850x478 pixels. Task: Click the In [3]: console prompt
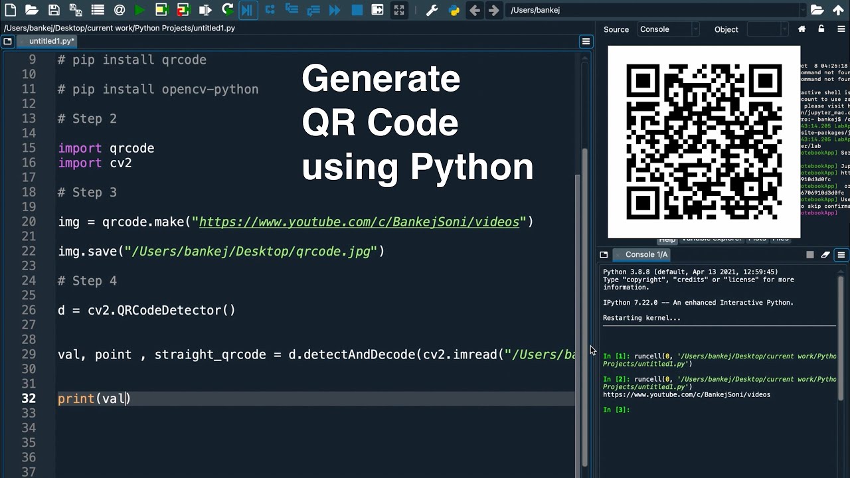616,410
